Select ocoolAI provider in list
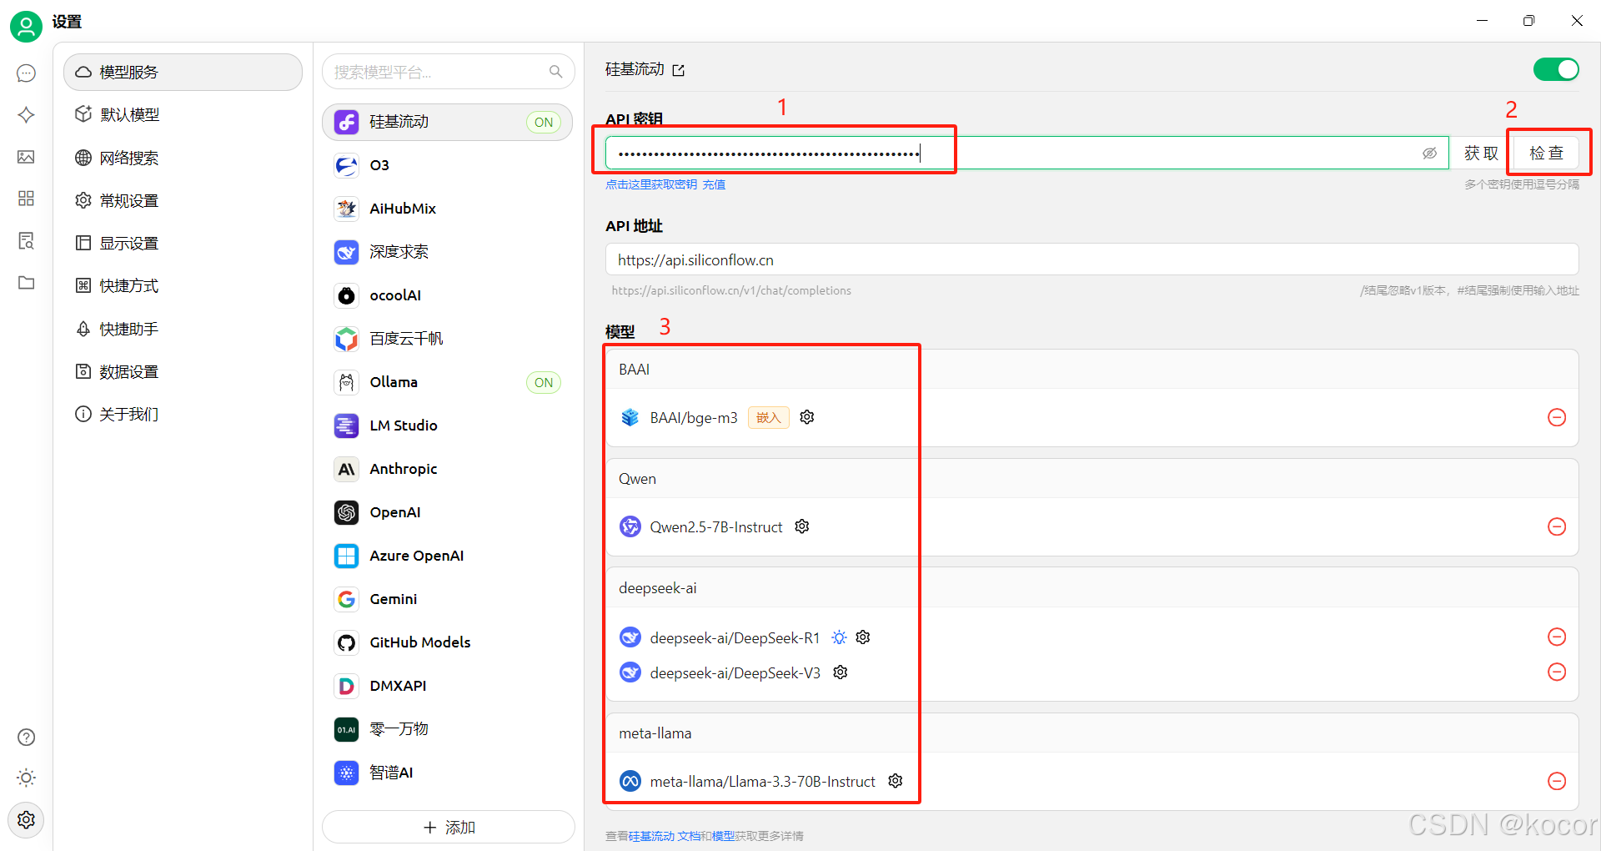 pos(448,295)
